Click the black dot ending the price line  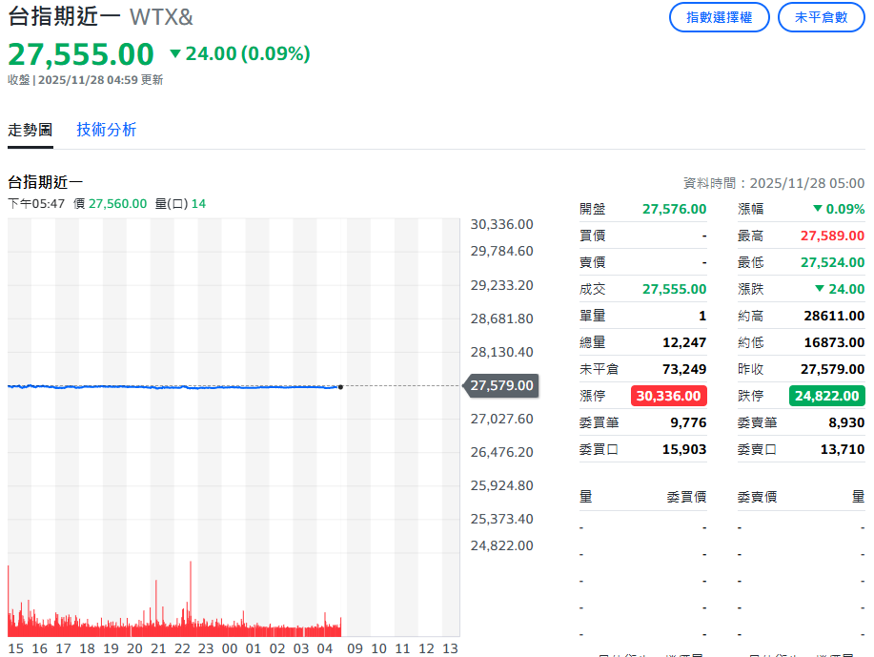340,386
